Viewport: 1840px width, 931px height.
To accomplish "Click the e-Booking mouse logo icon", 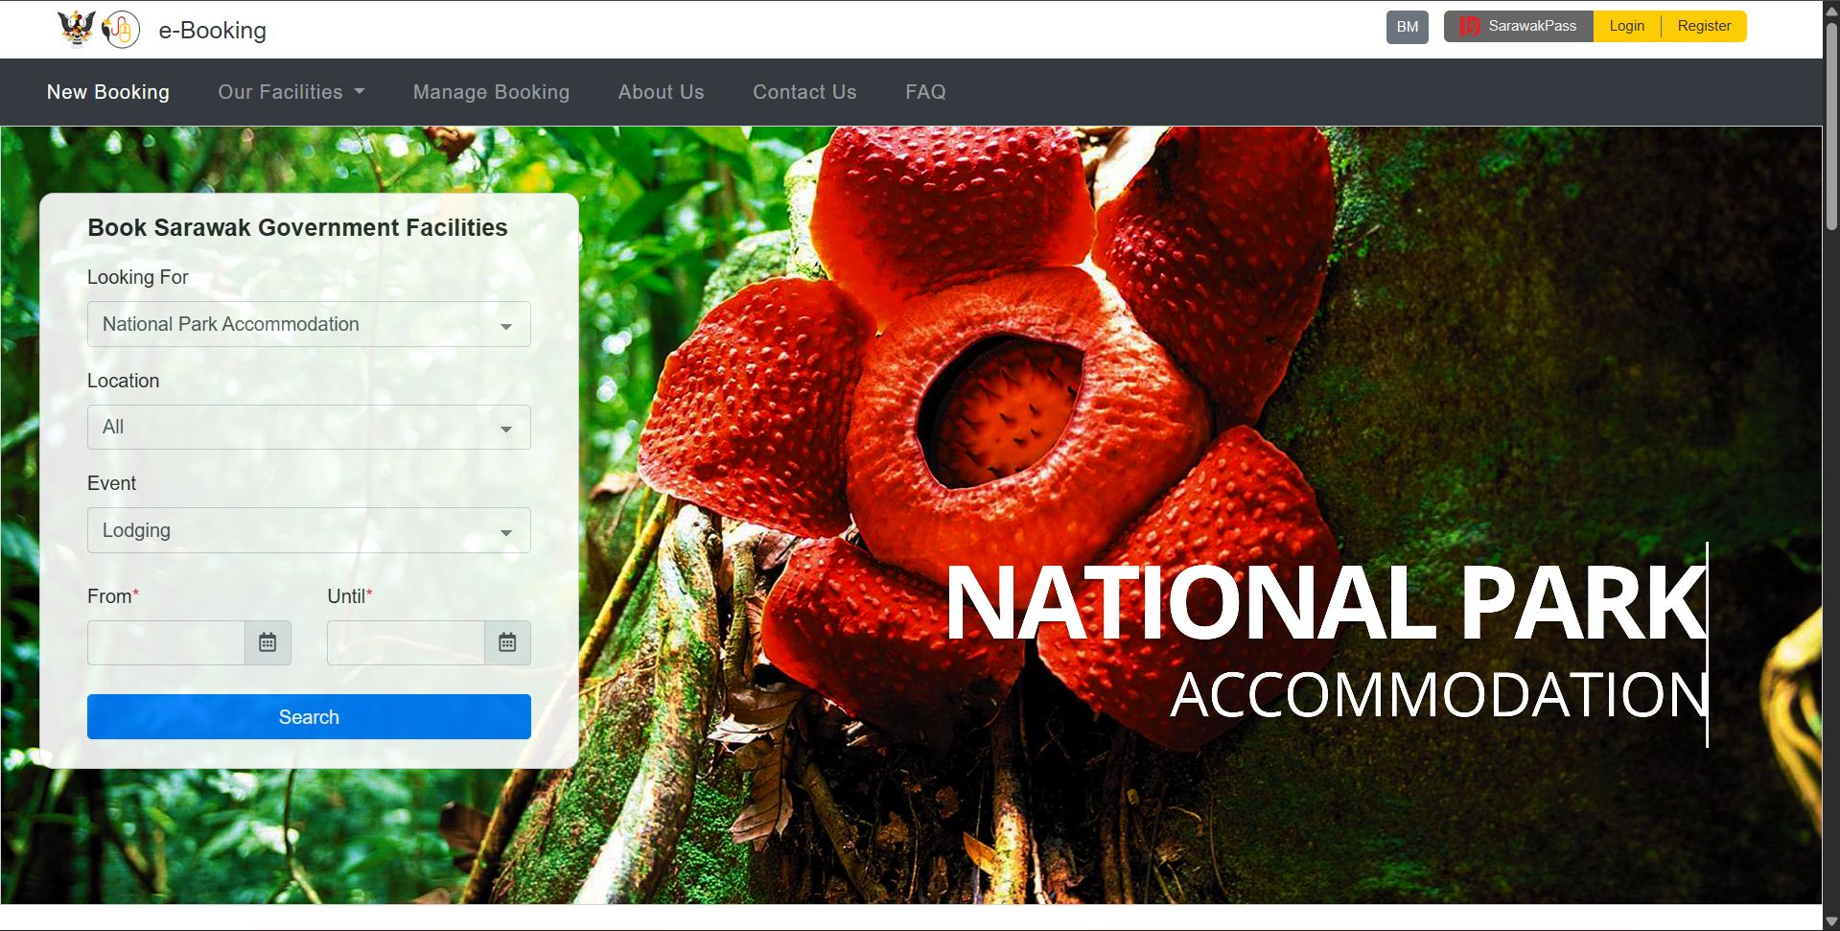I will pyautogui.click(x=123, y=28).
